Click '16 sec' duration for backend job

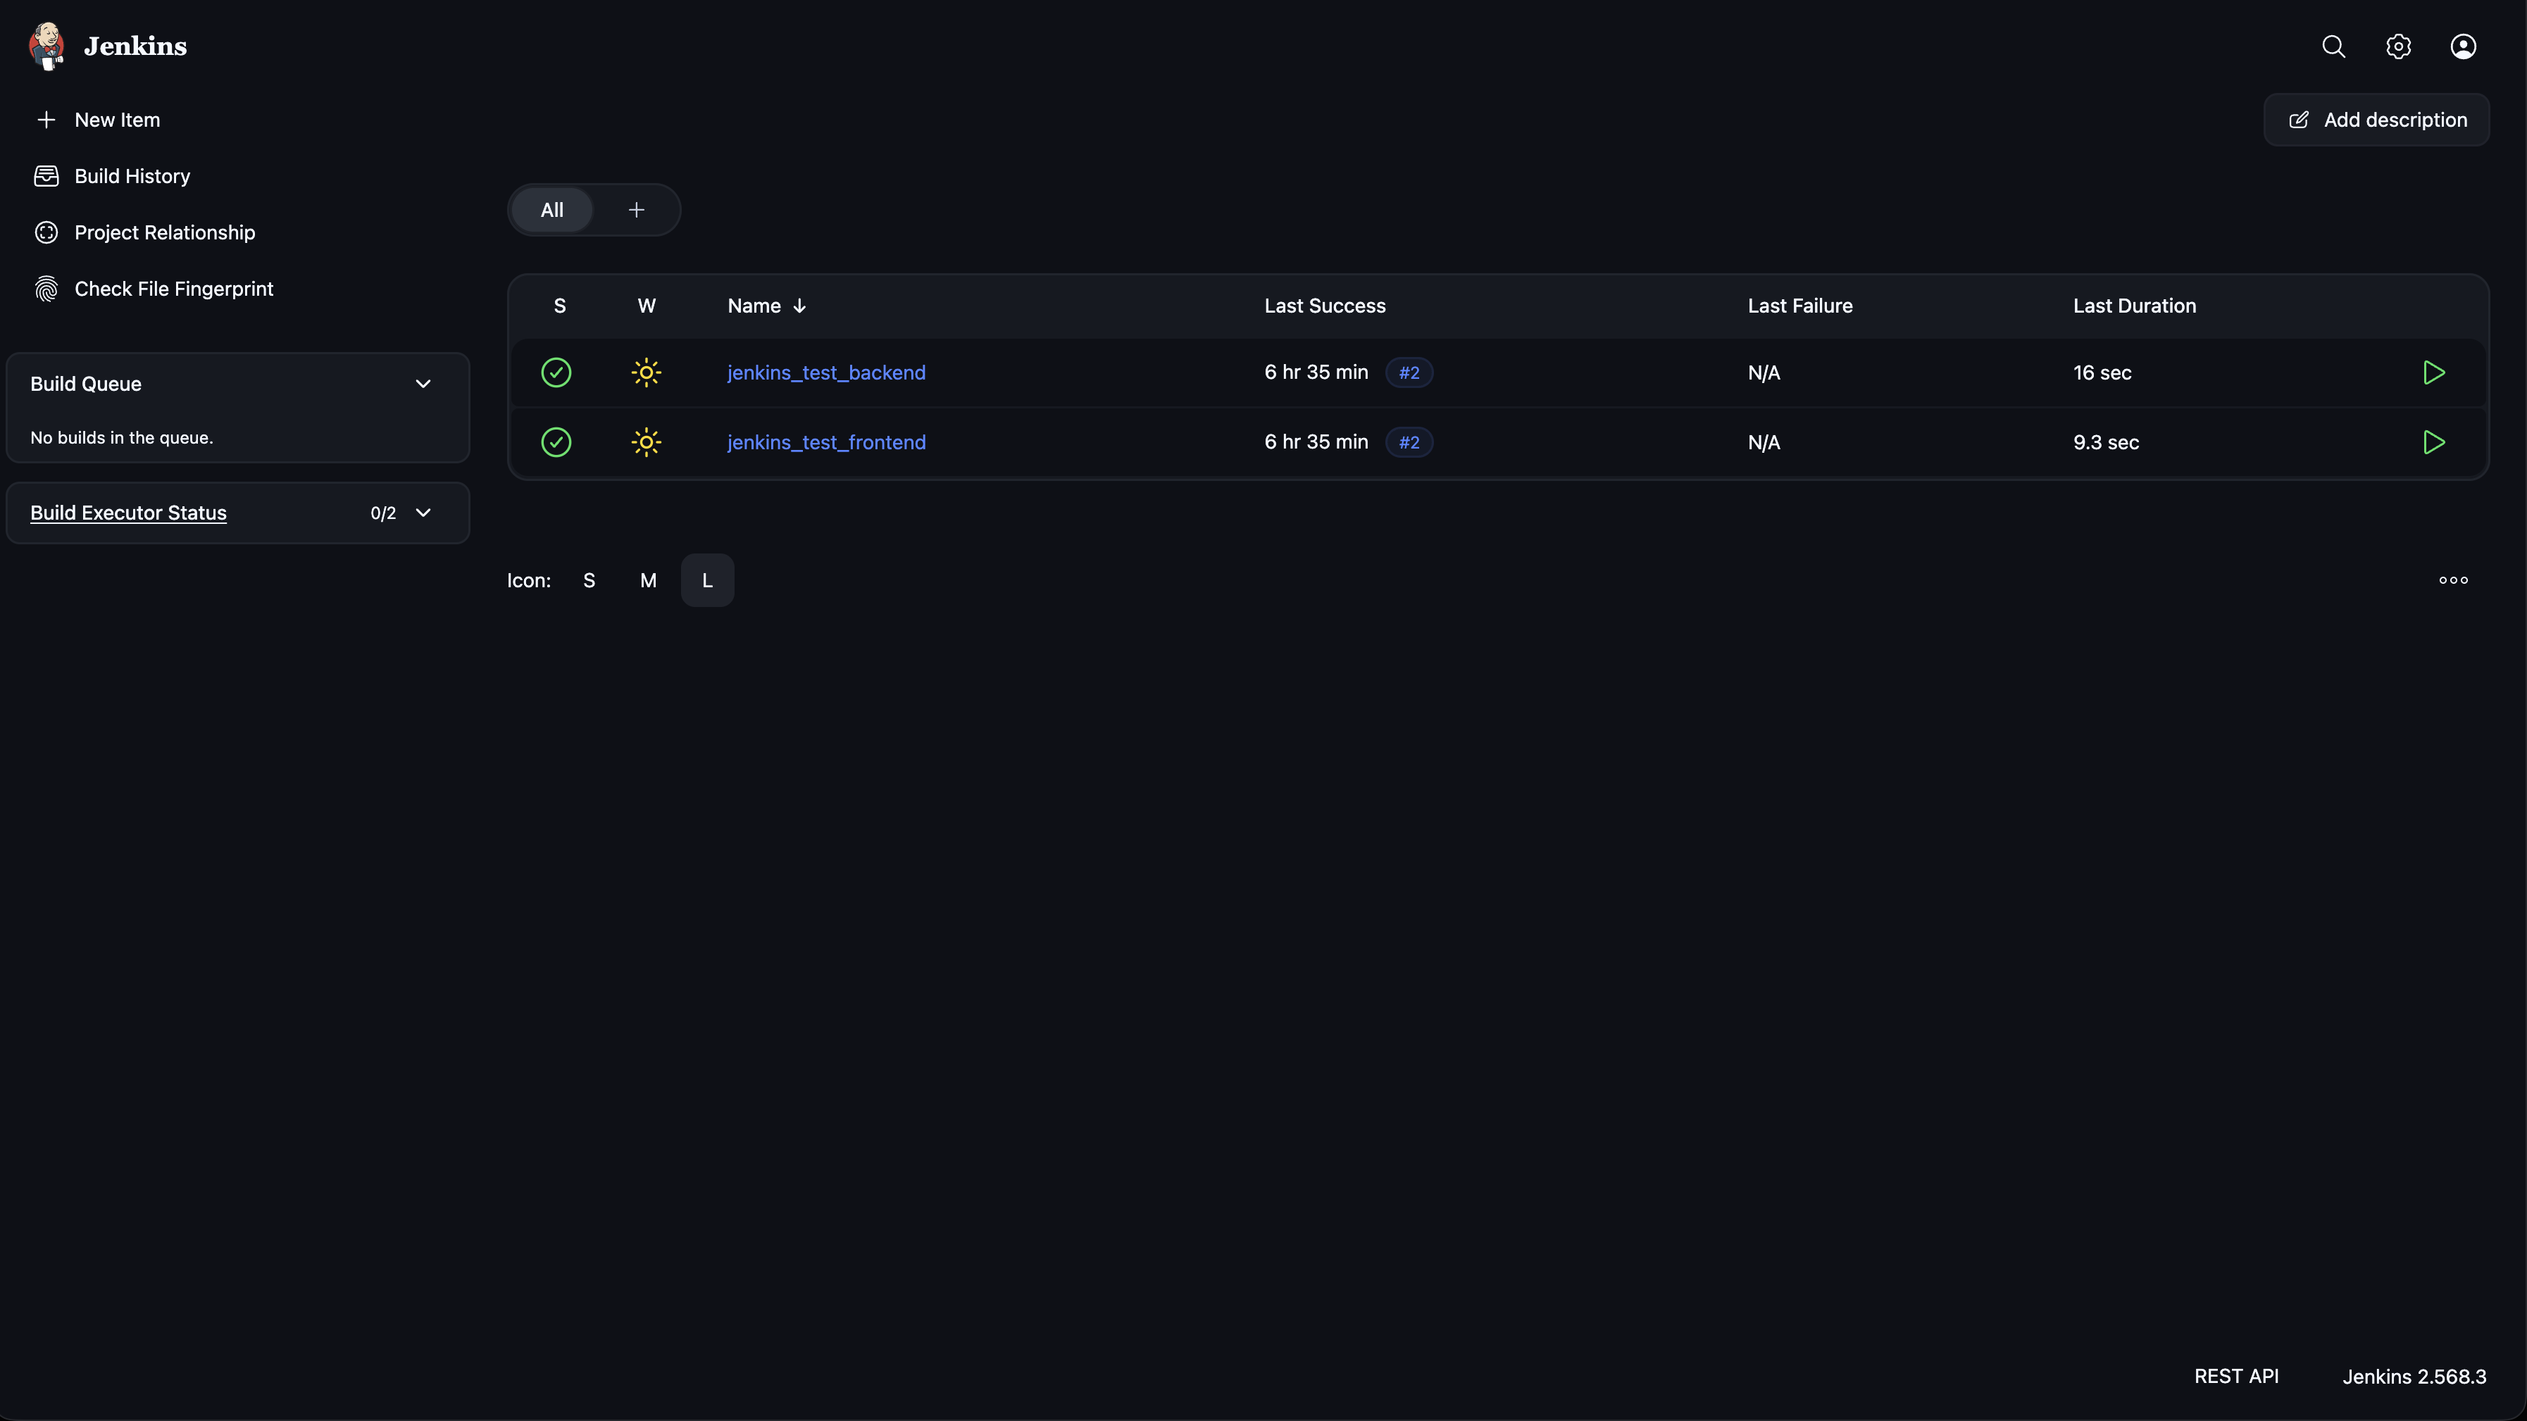point(2102,373)
